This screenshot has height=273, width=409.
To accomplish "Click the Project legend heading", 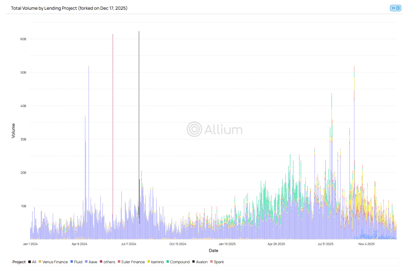I will point(19,262).
